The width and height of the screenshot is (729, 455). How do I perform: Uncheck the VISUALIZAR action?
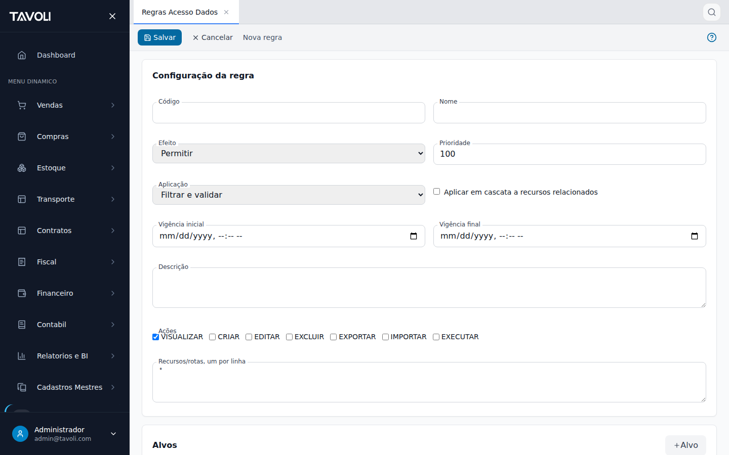click(156, 337)
